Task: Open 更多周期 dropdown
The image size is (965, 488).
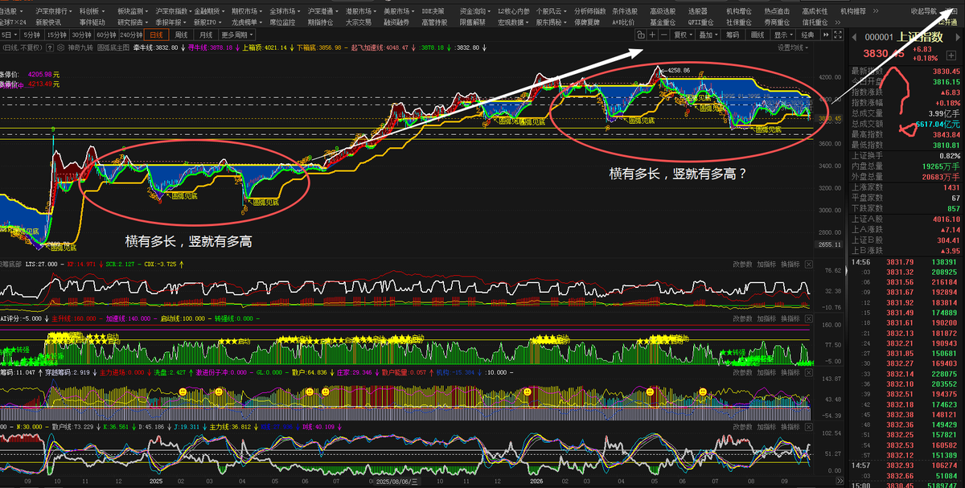Action: click(237, 35)
